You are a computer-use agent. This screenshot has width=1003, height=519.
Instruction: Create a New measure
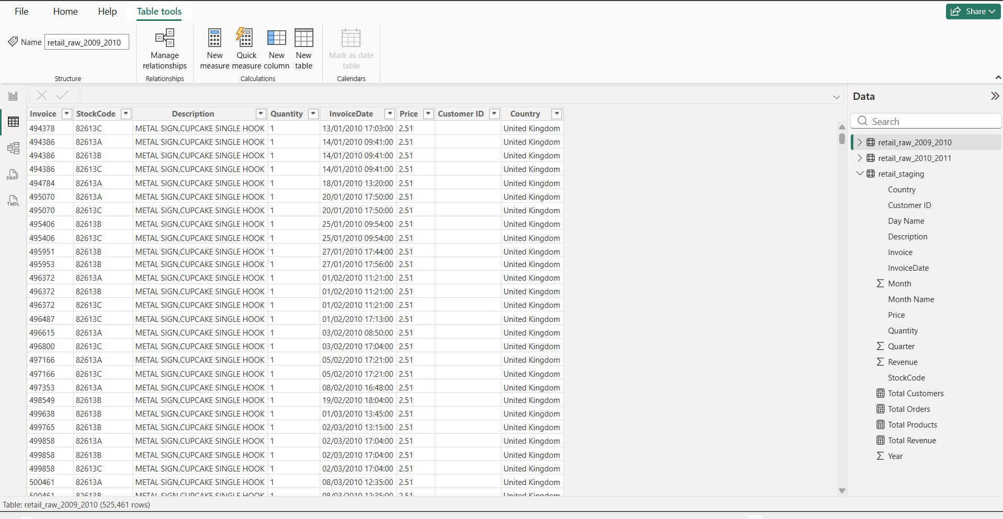tap(215, 49)
